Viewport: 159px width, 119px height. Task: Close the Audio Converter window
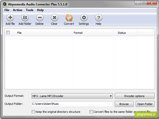coord(152,3)
